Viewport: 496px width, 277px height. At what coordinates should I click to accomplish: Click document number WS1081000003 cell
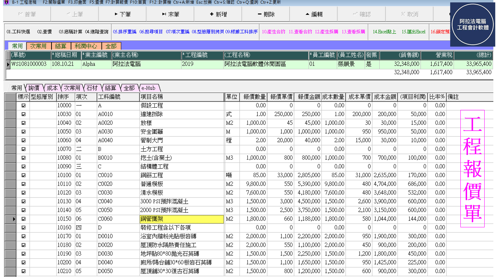click(30, 64)
